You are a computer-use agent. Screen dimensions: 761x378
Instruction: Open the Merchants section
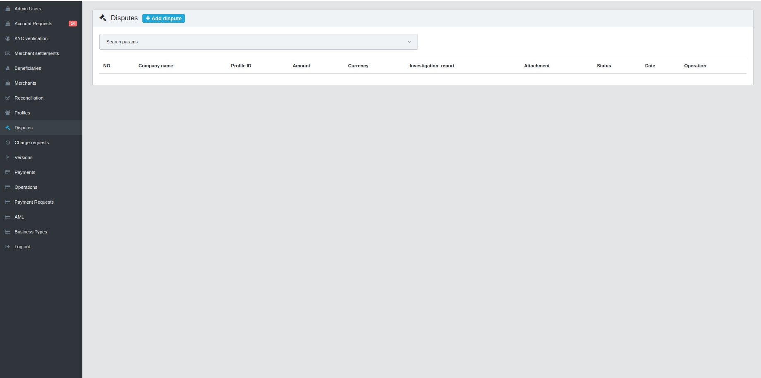point(41,83)
